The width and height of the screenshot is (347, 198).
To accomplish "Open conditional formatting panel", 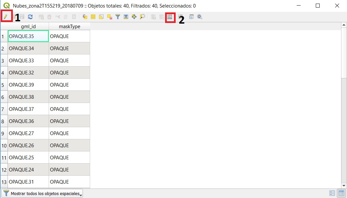I will click(181, 17).
